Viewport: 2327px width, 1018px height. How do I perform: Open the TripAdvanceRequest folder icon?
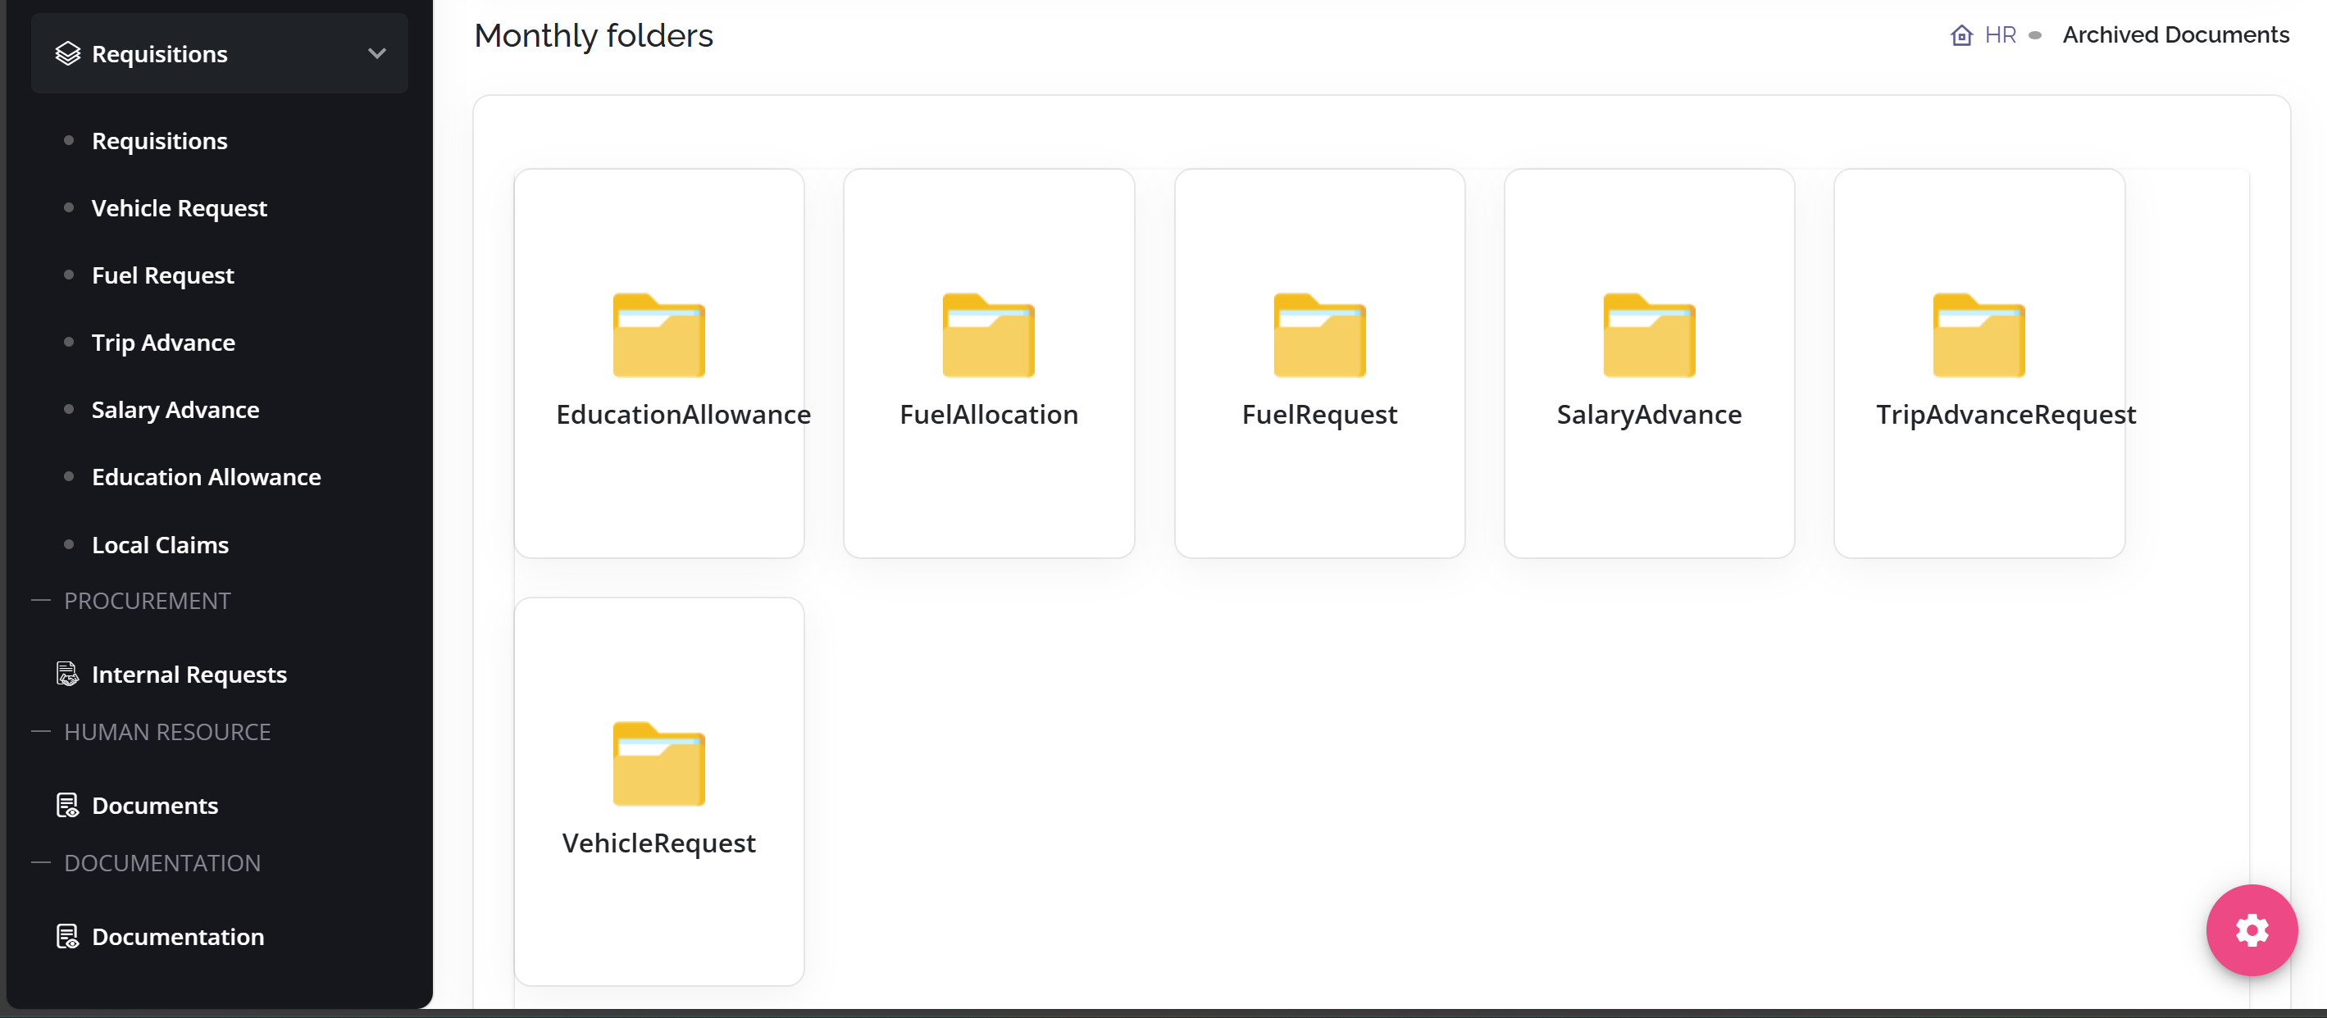1979,335
